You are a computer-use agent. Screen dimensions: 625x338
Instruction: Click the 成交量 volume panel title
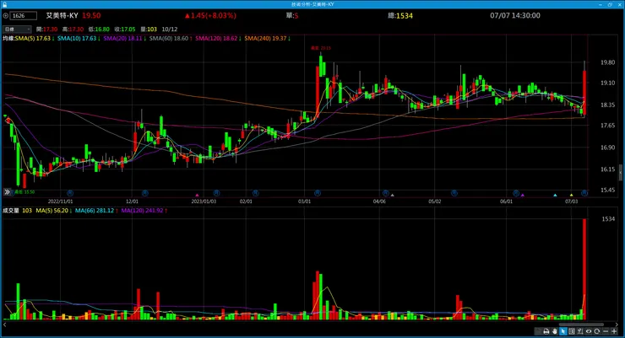point(11,211)
